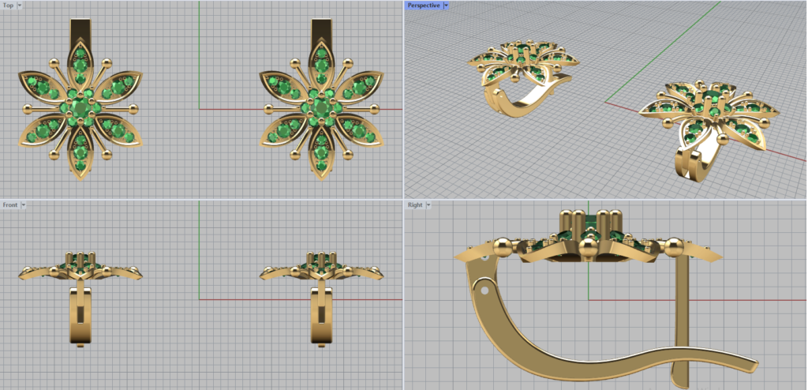Select the left flower earring in Top view
The image size is (808, 390).
pyautogui.click(x=80, y=99)
